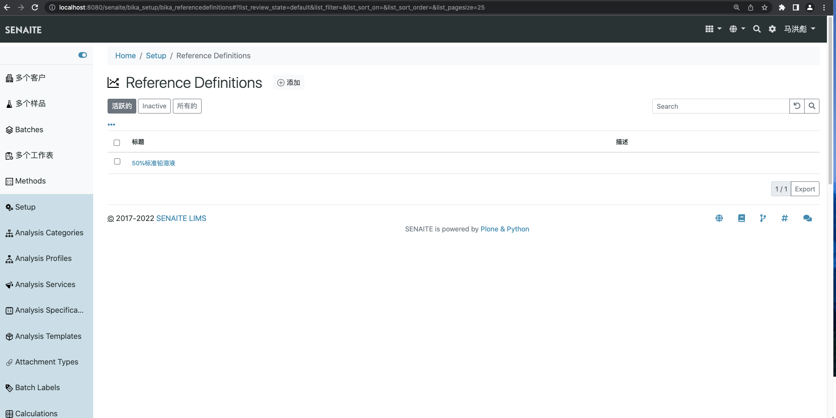
Task: Click the search submit magnifier button
Action: (812, 106)
